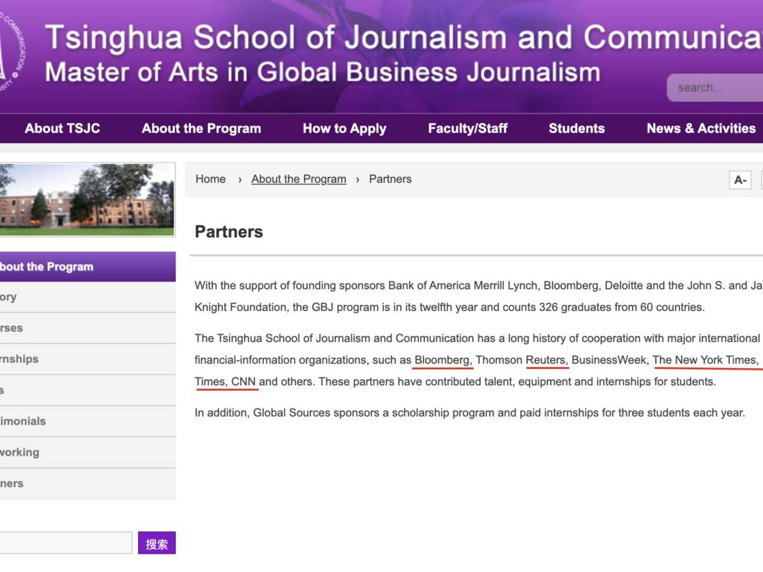This screenshot has width=763, height=572.
Task: Go to Home via the breadcrumb
Action: click(210, 179)
